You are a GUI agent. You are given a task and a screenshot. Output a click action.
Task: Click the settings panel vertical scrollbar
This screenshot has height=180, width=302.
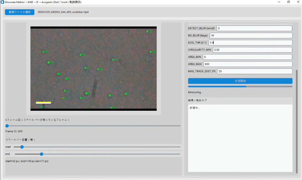[x=297, y=121]
